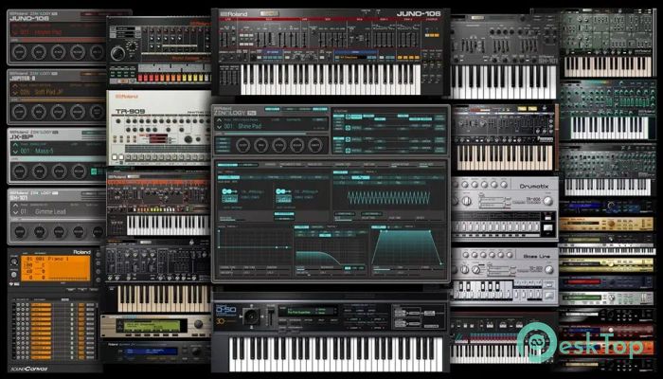The image size is (663, 379).
Task: Click the zigzag oscillator waveform display
Action: point(388,197)
